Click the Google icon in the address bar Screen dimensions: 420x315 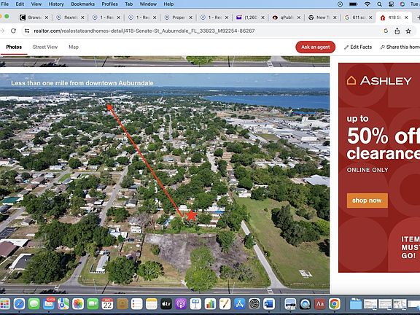(386, 31)
